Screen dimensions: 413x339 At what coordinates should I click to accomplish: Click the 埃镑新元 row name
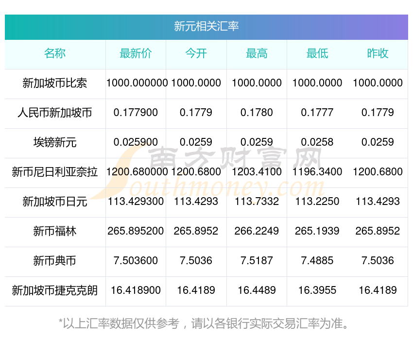(x=55, y=142)
